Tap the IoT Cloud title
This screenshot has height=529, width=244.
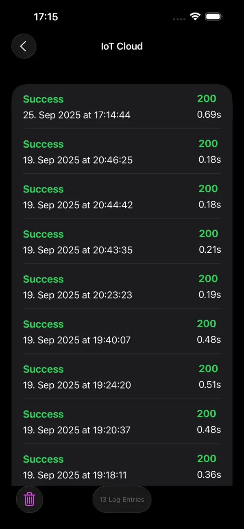click(x=122, y=46)
